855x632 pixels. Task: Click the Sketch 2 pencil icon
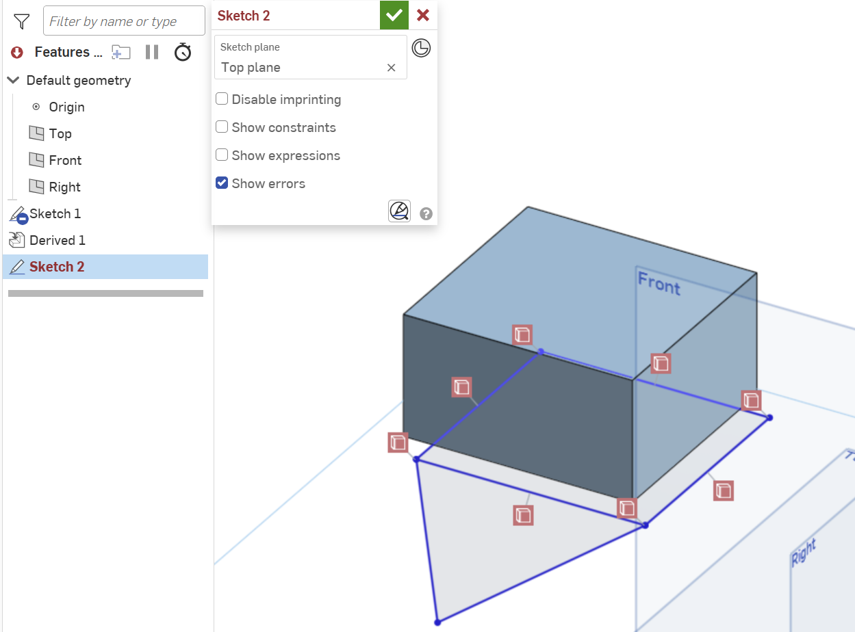(17, 267)
